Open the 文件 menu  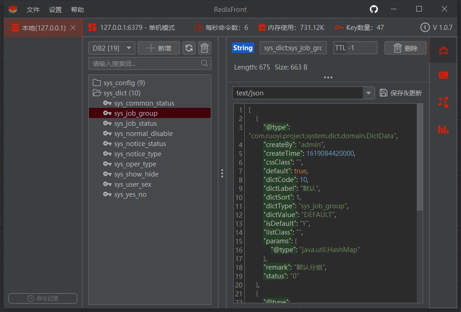(x=33, y=10)
